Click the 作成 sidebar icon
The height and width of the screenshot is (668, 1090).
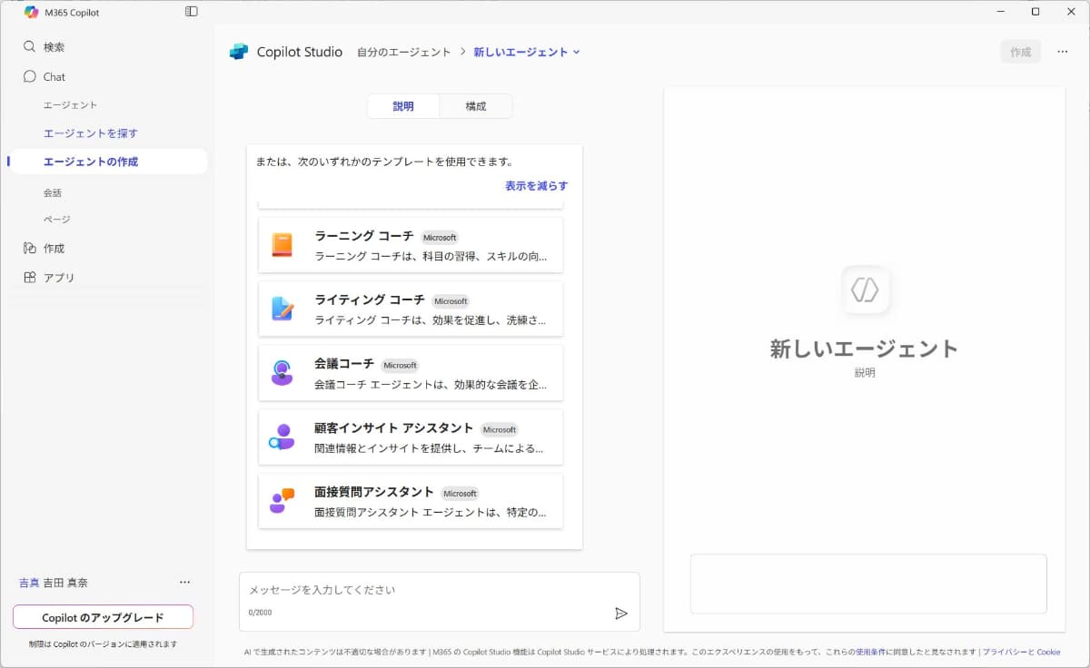[30, 248]
